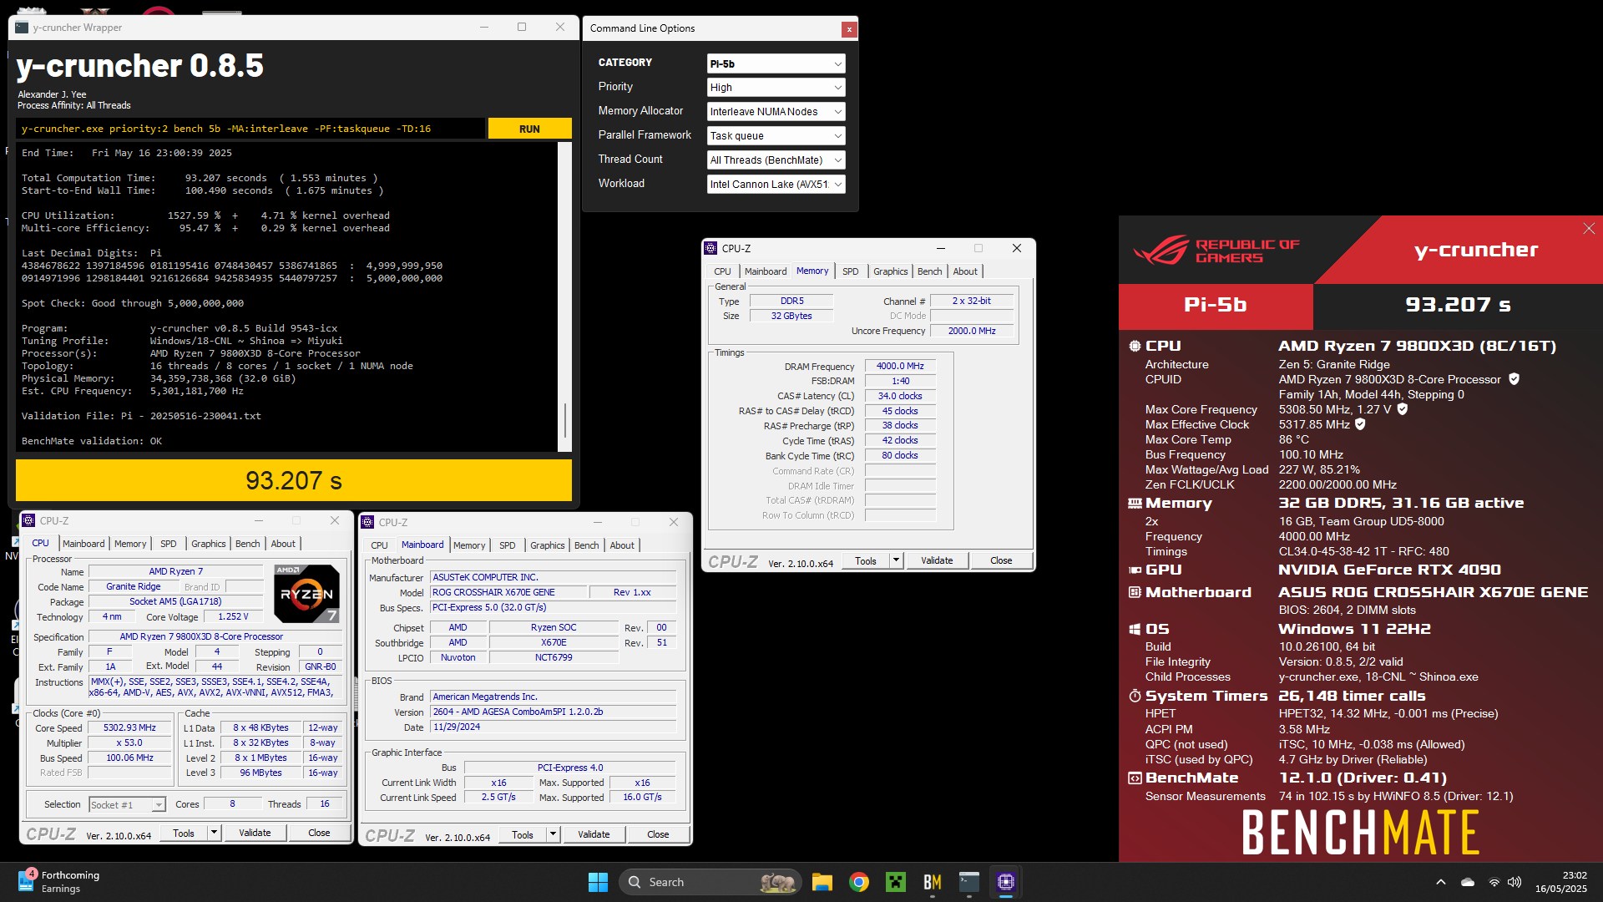Switch to Mainboard tab in CPU-Z memory window
The width and height of the screenshot is (1603, 902).
coord(766,271)
